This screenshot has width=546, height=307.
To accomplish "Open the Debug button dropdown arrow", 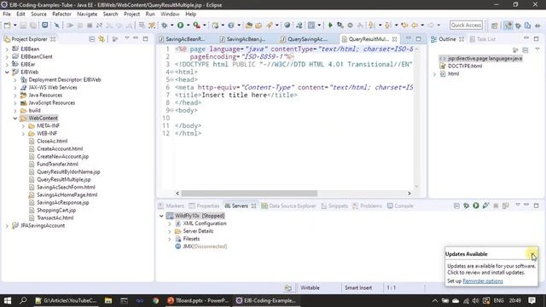I will [x=171, y=25].
